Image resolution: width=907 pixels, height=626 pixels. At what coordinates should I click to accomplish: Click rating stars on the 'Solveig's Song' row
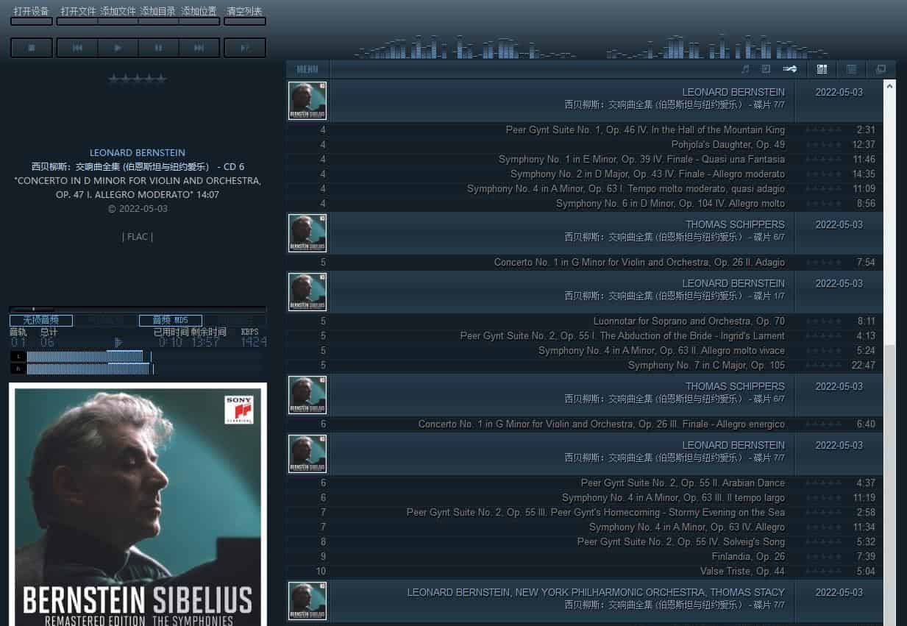click(823, 542)
